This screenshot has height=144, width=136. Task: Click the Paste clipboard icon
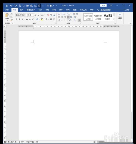tap(7, 15)
